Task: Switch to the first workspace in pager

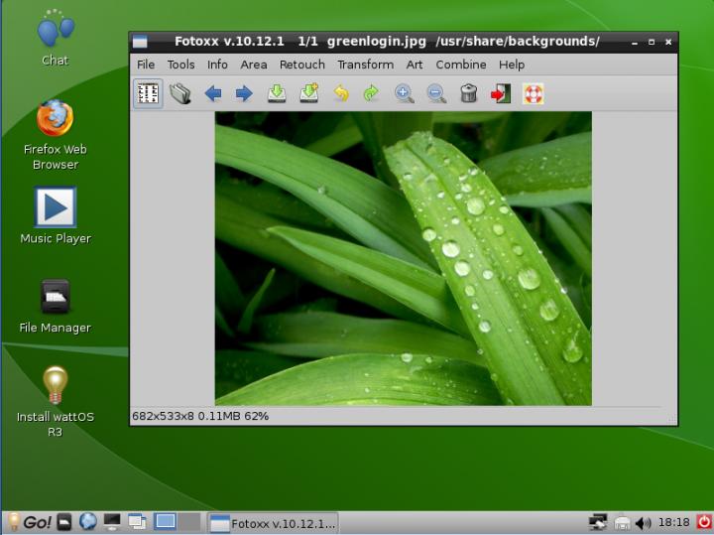Action: (x=165, y=522)
